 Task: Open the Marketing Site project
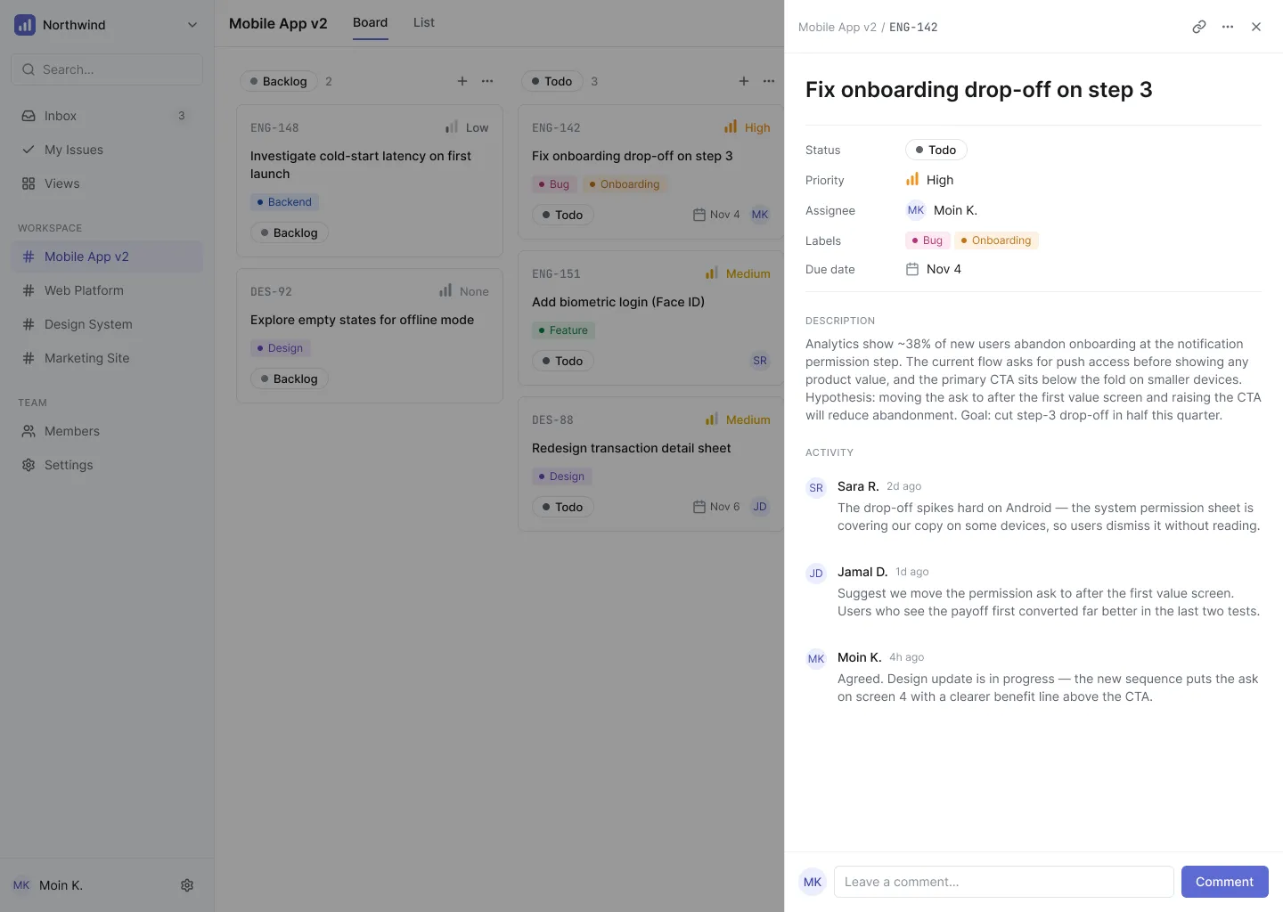[107, 358]
